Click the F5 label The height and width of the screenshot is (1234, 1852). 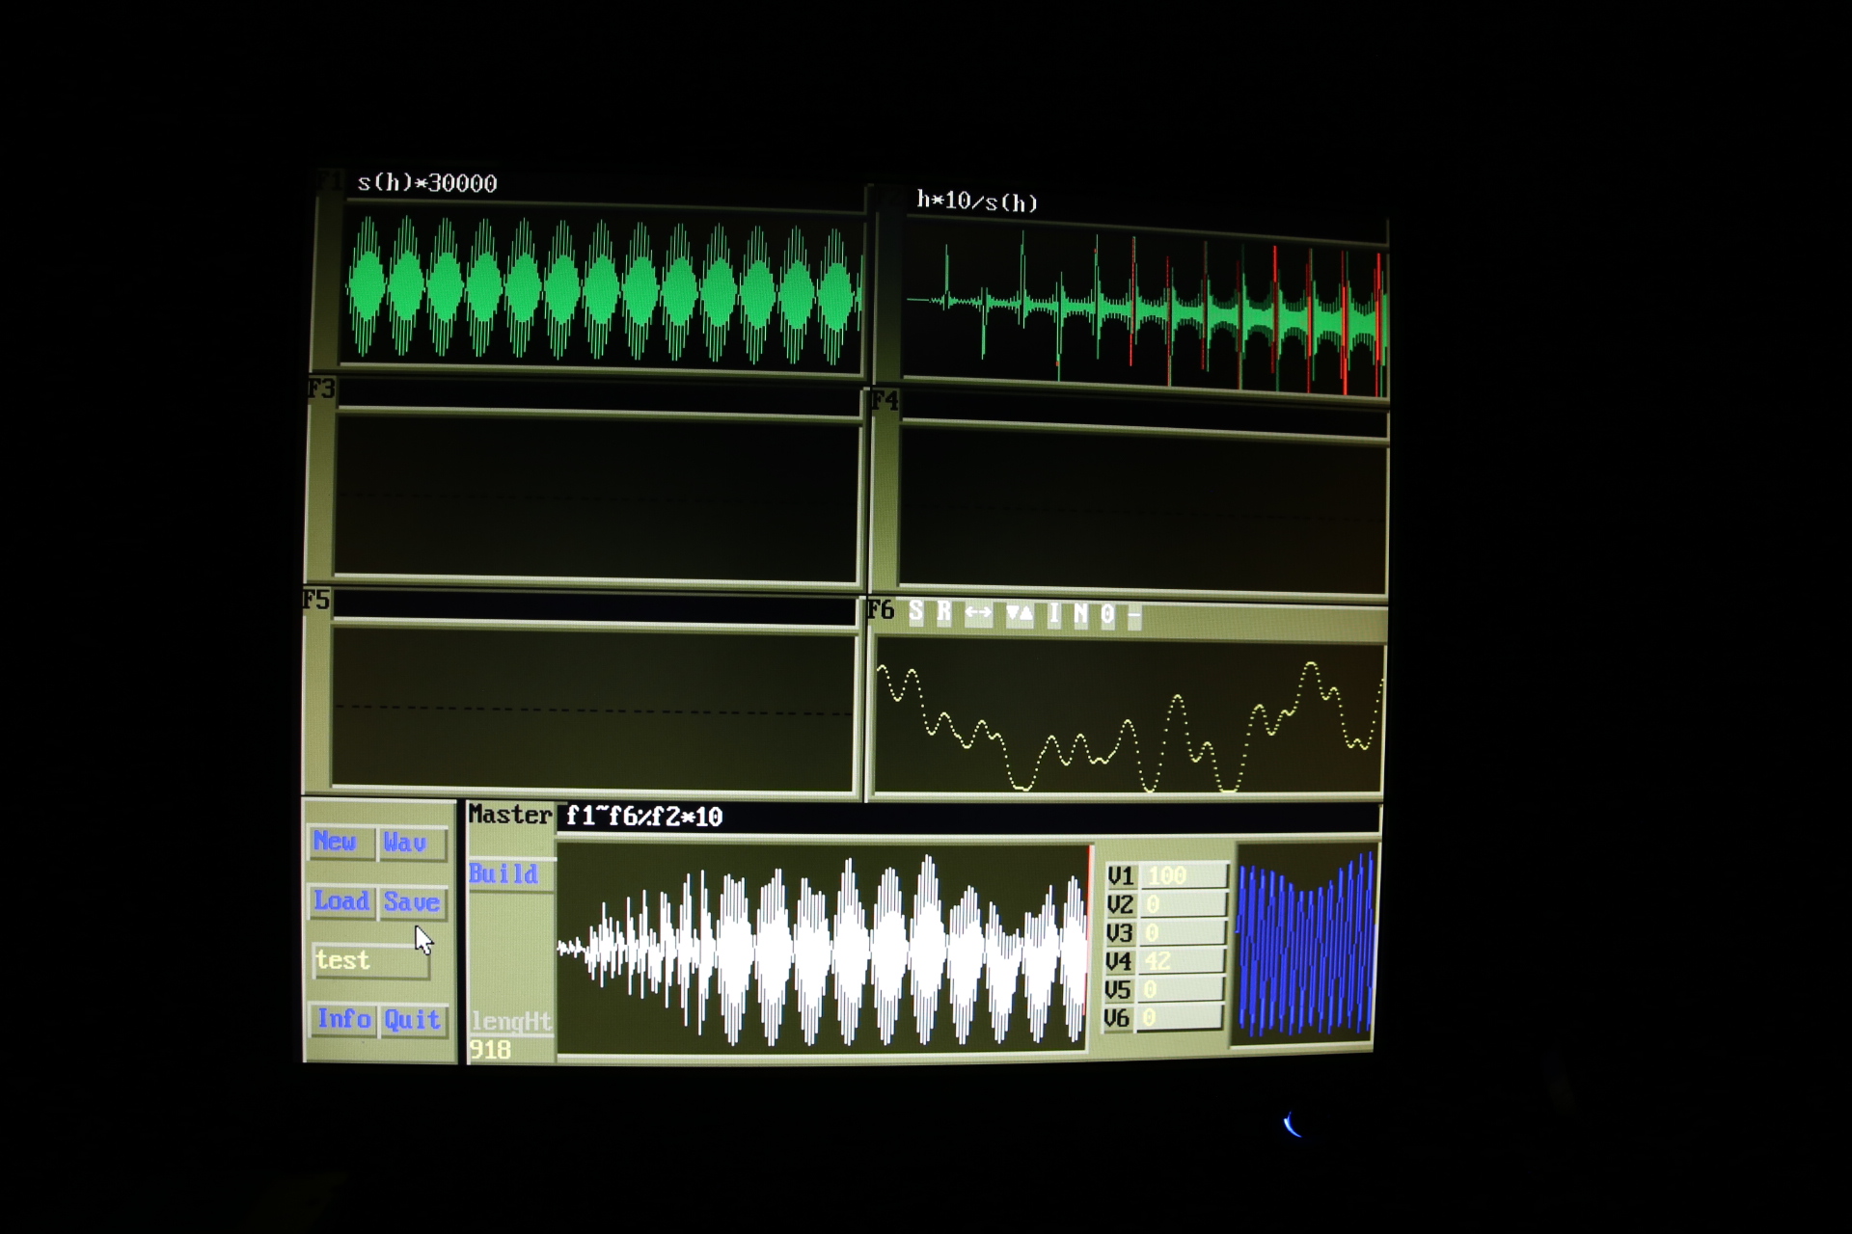coord(316,601)
